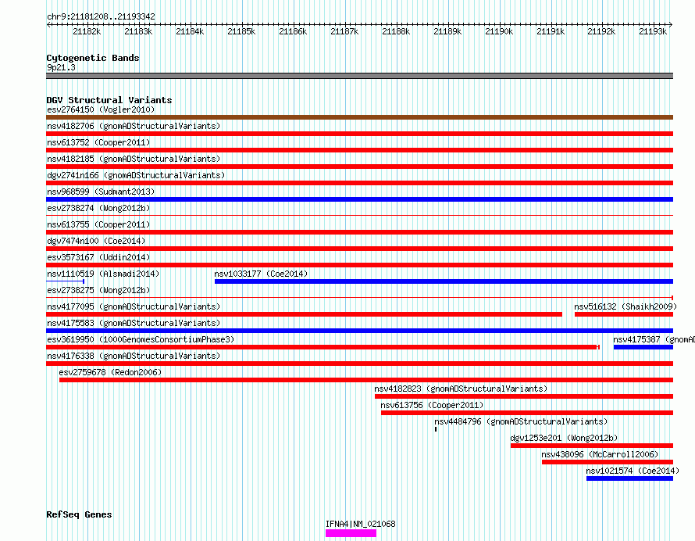This screenshot has height=541, width=695.
Task: Select the blue nsv1021574 variant bar
Action: (x=630, y=478)
